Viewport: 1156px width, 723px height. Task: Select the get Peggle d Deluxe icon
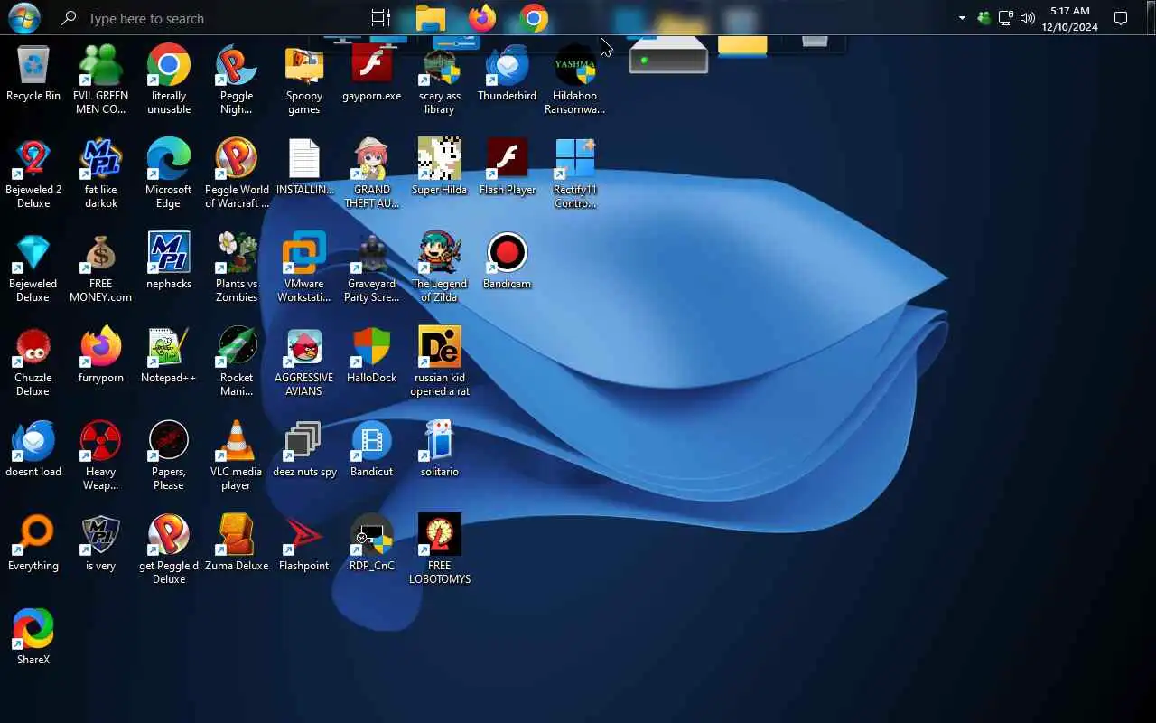(169, 549)
